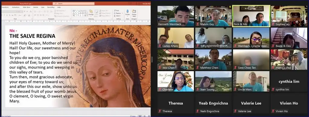Click the Find icon in Editing group
Viewport: 309px width, 117px height.
click(115, 11)
